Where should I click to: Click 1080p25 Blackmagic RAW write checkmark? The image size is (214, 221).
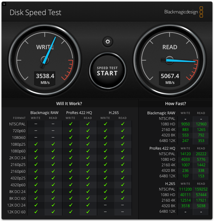tap(36, 144)
